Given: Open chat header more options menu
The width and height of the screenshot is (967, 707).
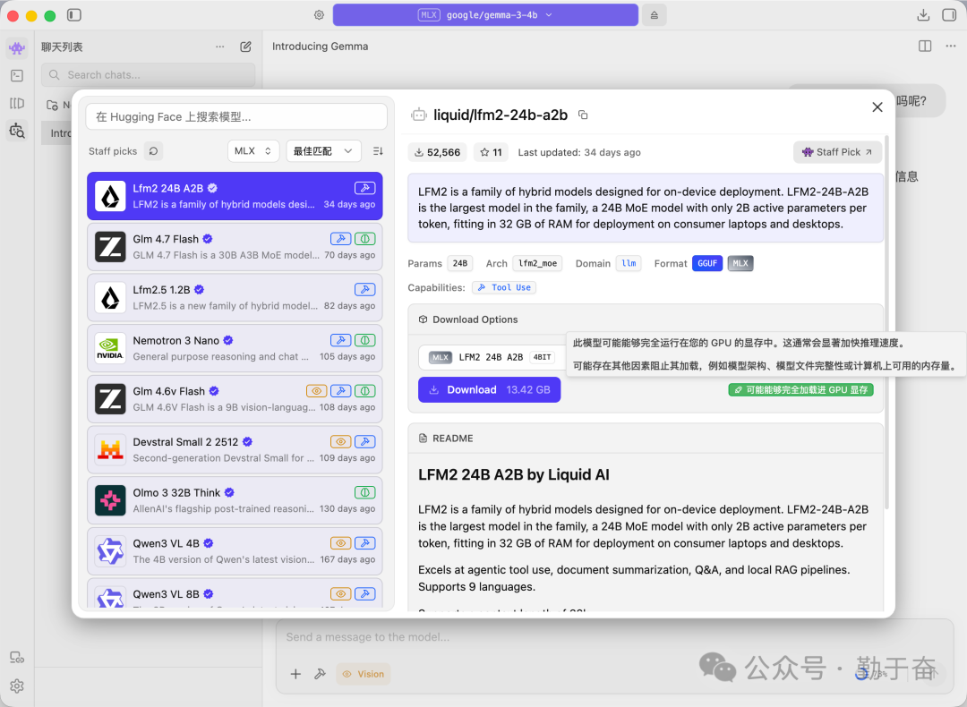Looking at the screenshot, I should tap(950, 47).
